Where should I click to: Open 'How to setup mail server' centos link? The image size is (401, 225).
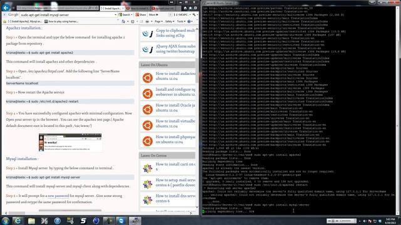click(175, 182)
